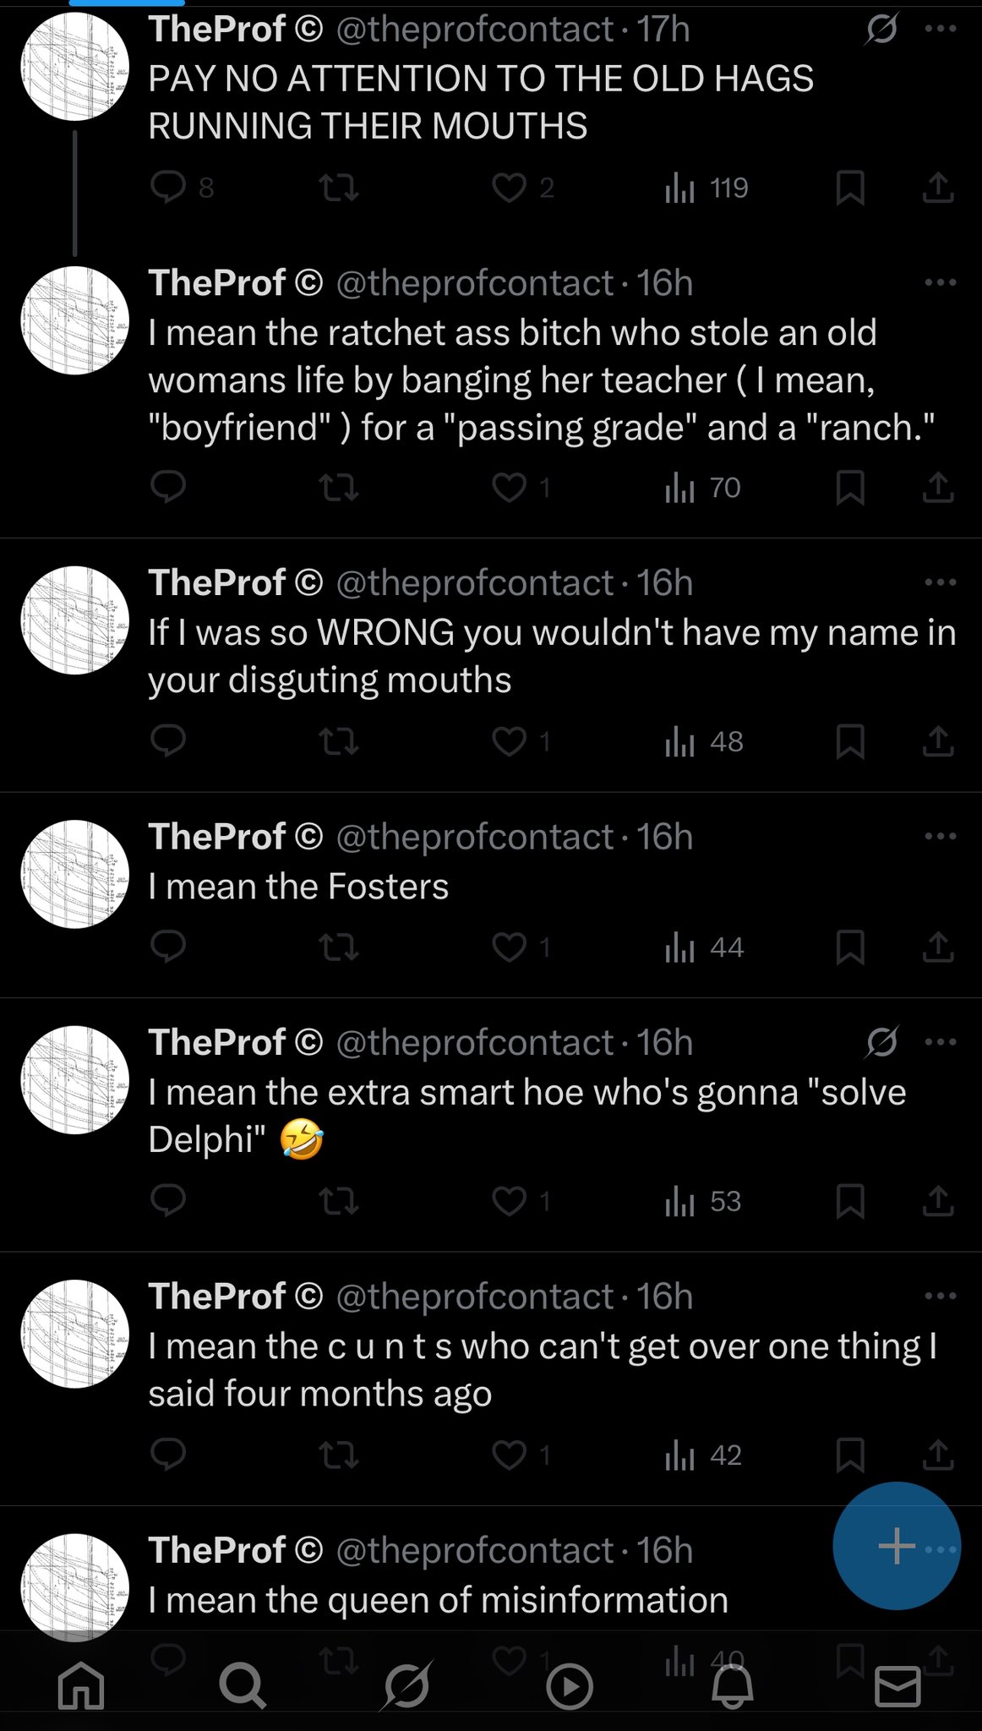
Task: Share the "I mean the Fosters" post
Action: (x=937, y=947)
